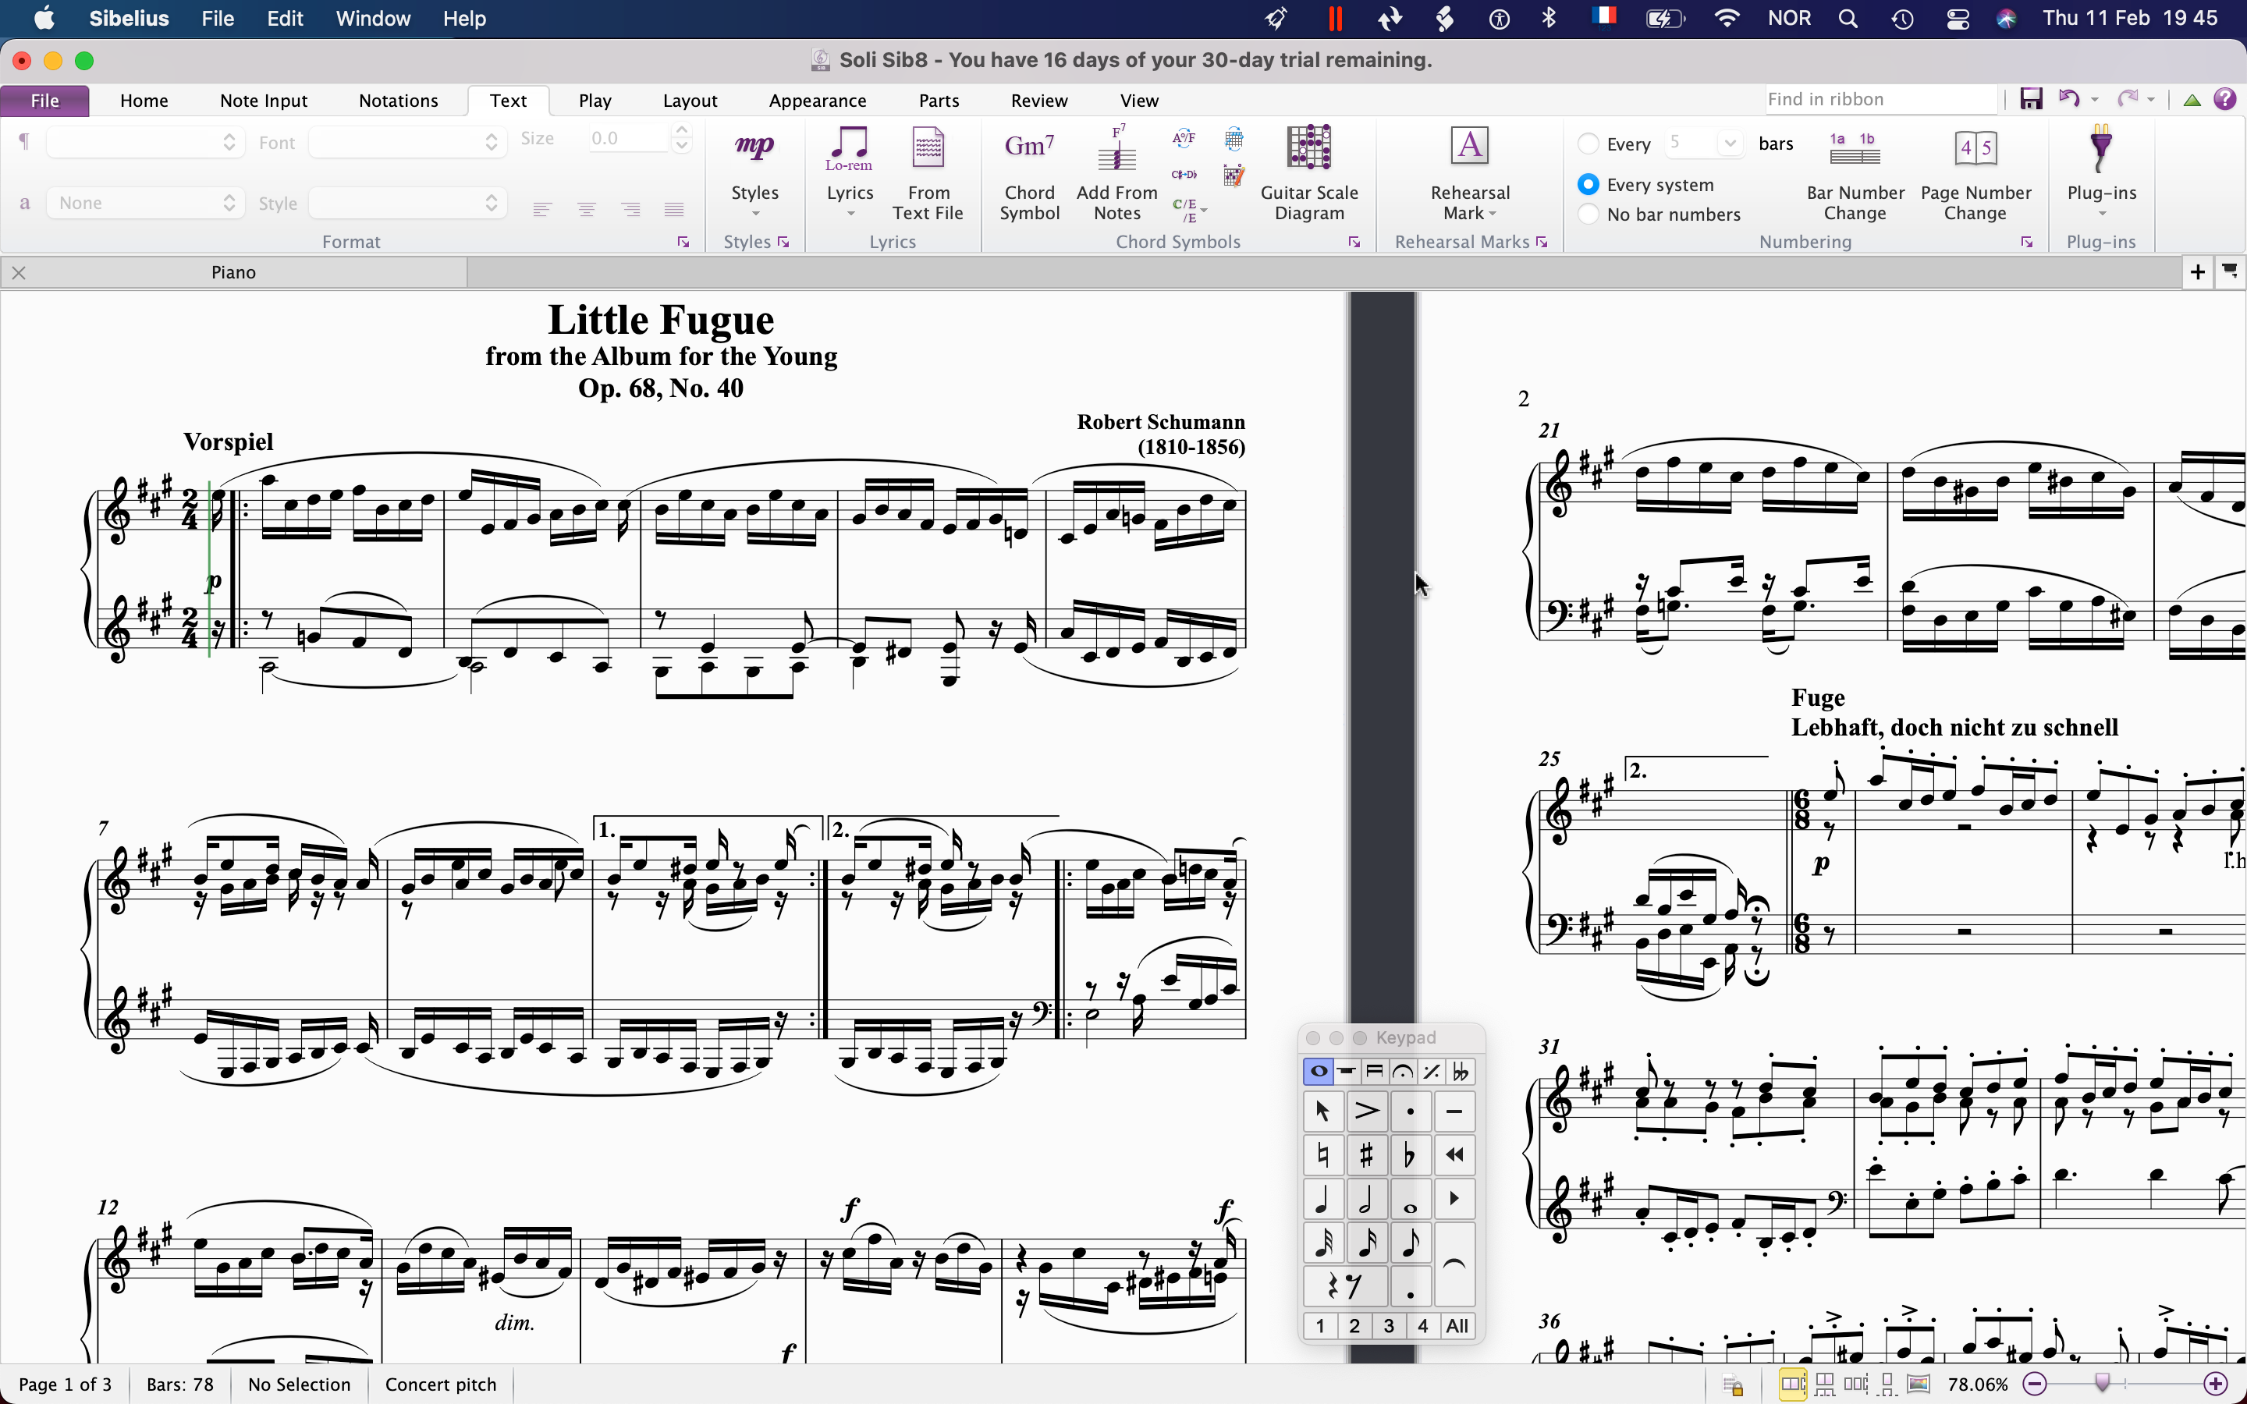Switch to Keypad jazz articulations layout

click(1431, 1072)
